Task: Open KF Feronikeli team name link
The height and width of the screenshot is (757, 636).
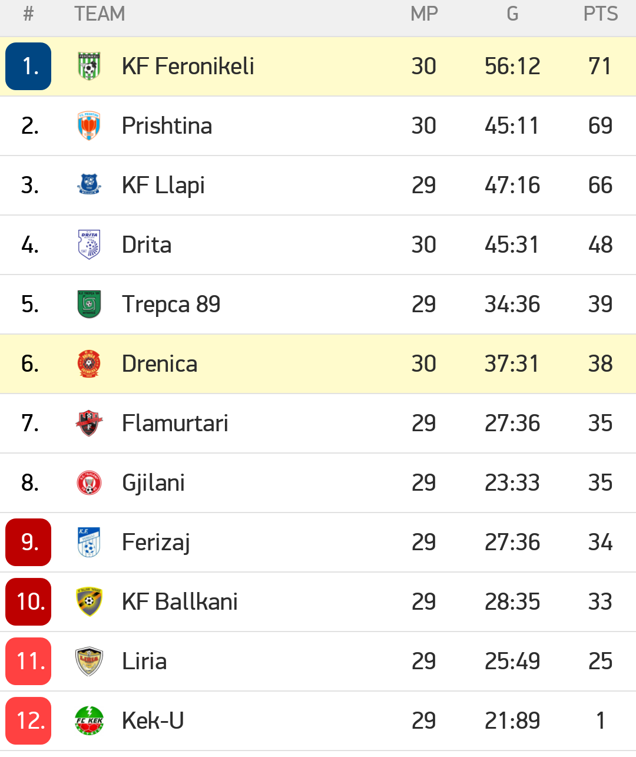Action: coord(188,66)
